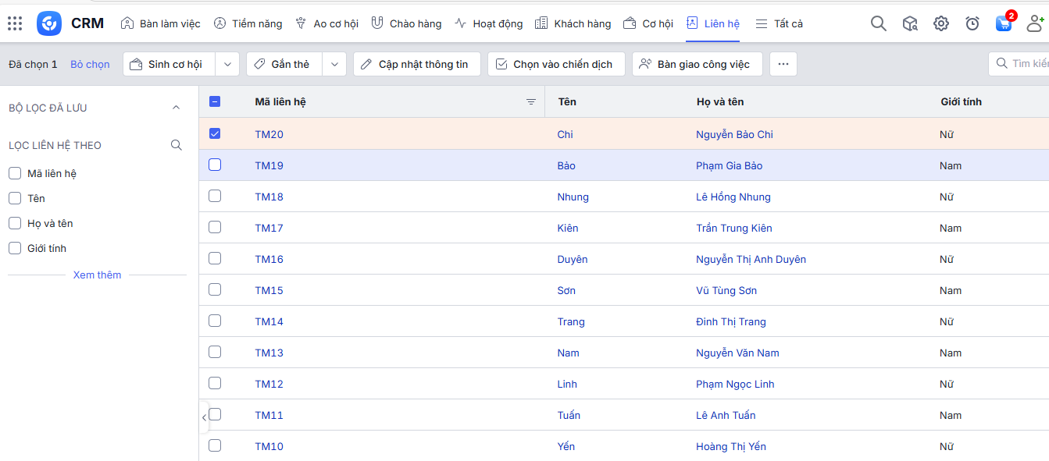The height and width of the screenshot is (461, 1049).
Task: Click the add user icon
Action: click(1036, 23)
